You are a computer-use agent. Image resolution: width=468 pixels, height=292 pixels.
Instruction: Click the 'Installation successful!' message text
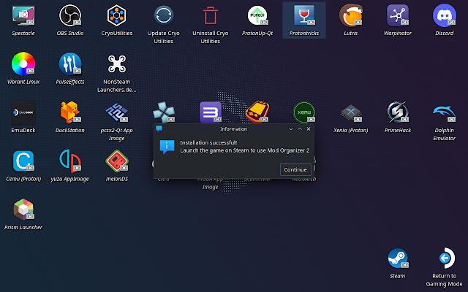[x=208, y=143]
